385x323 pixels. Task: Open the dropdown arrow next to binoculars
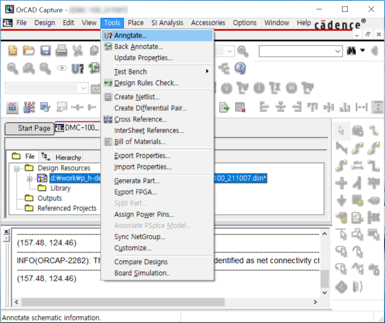[362, 51]
